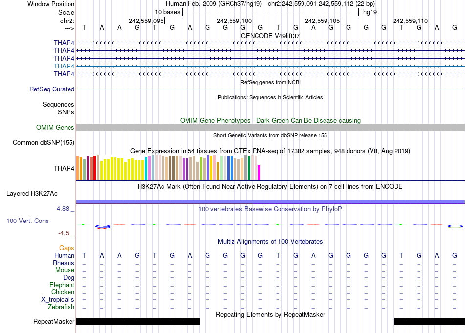The height and width of the screenshot is (333, 465).
Task: Click the X_tropicalis alignment row label
Action: coord(58,300)
